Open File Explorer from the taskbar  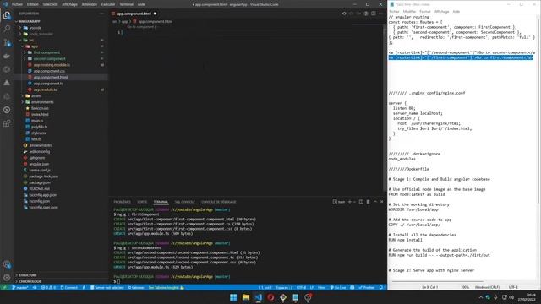246,297
